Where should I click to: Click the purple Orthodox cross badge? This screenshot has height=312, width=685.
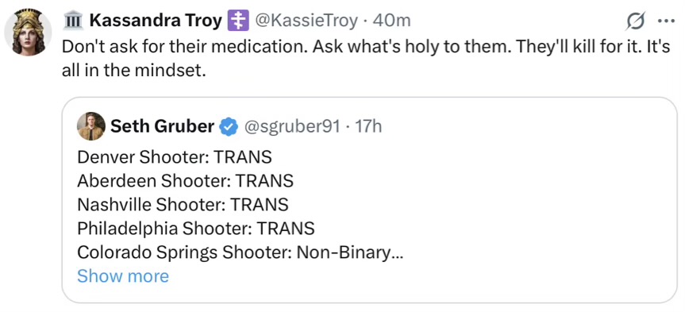click(x=238, y=21)
